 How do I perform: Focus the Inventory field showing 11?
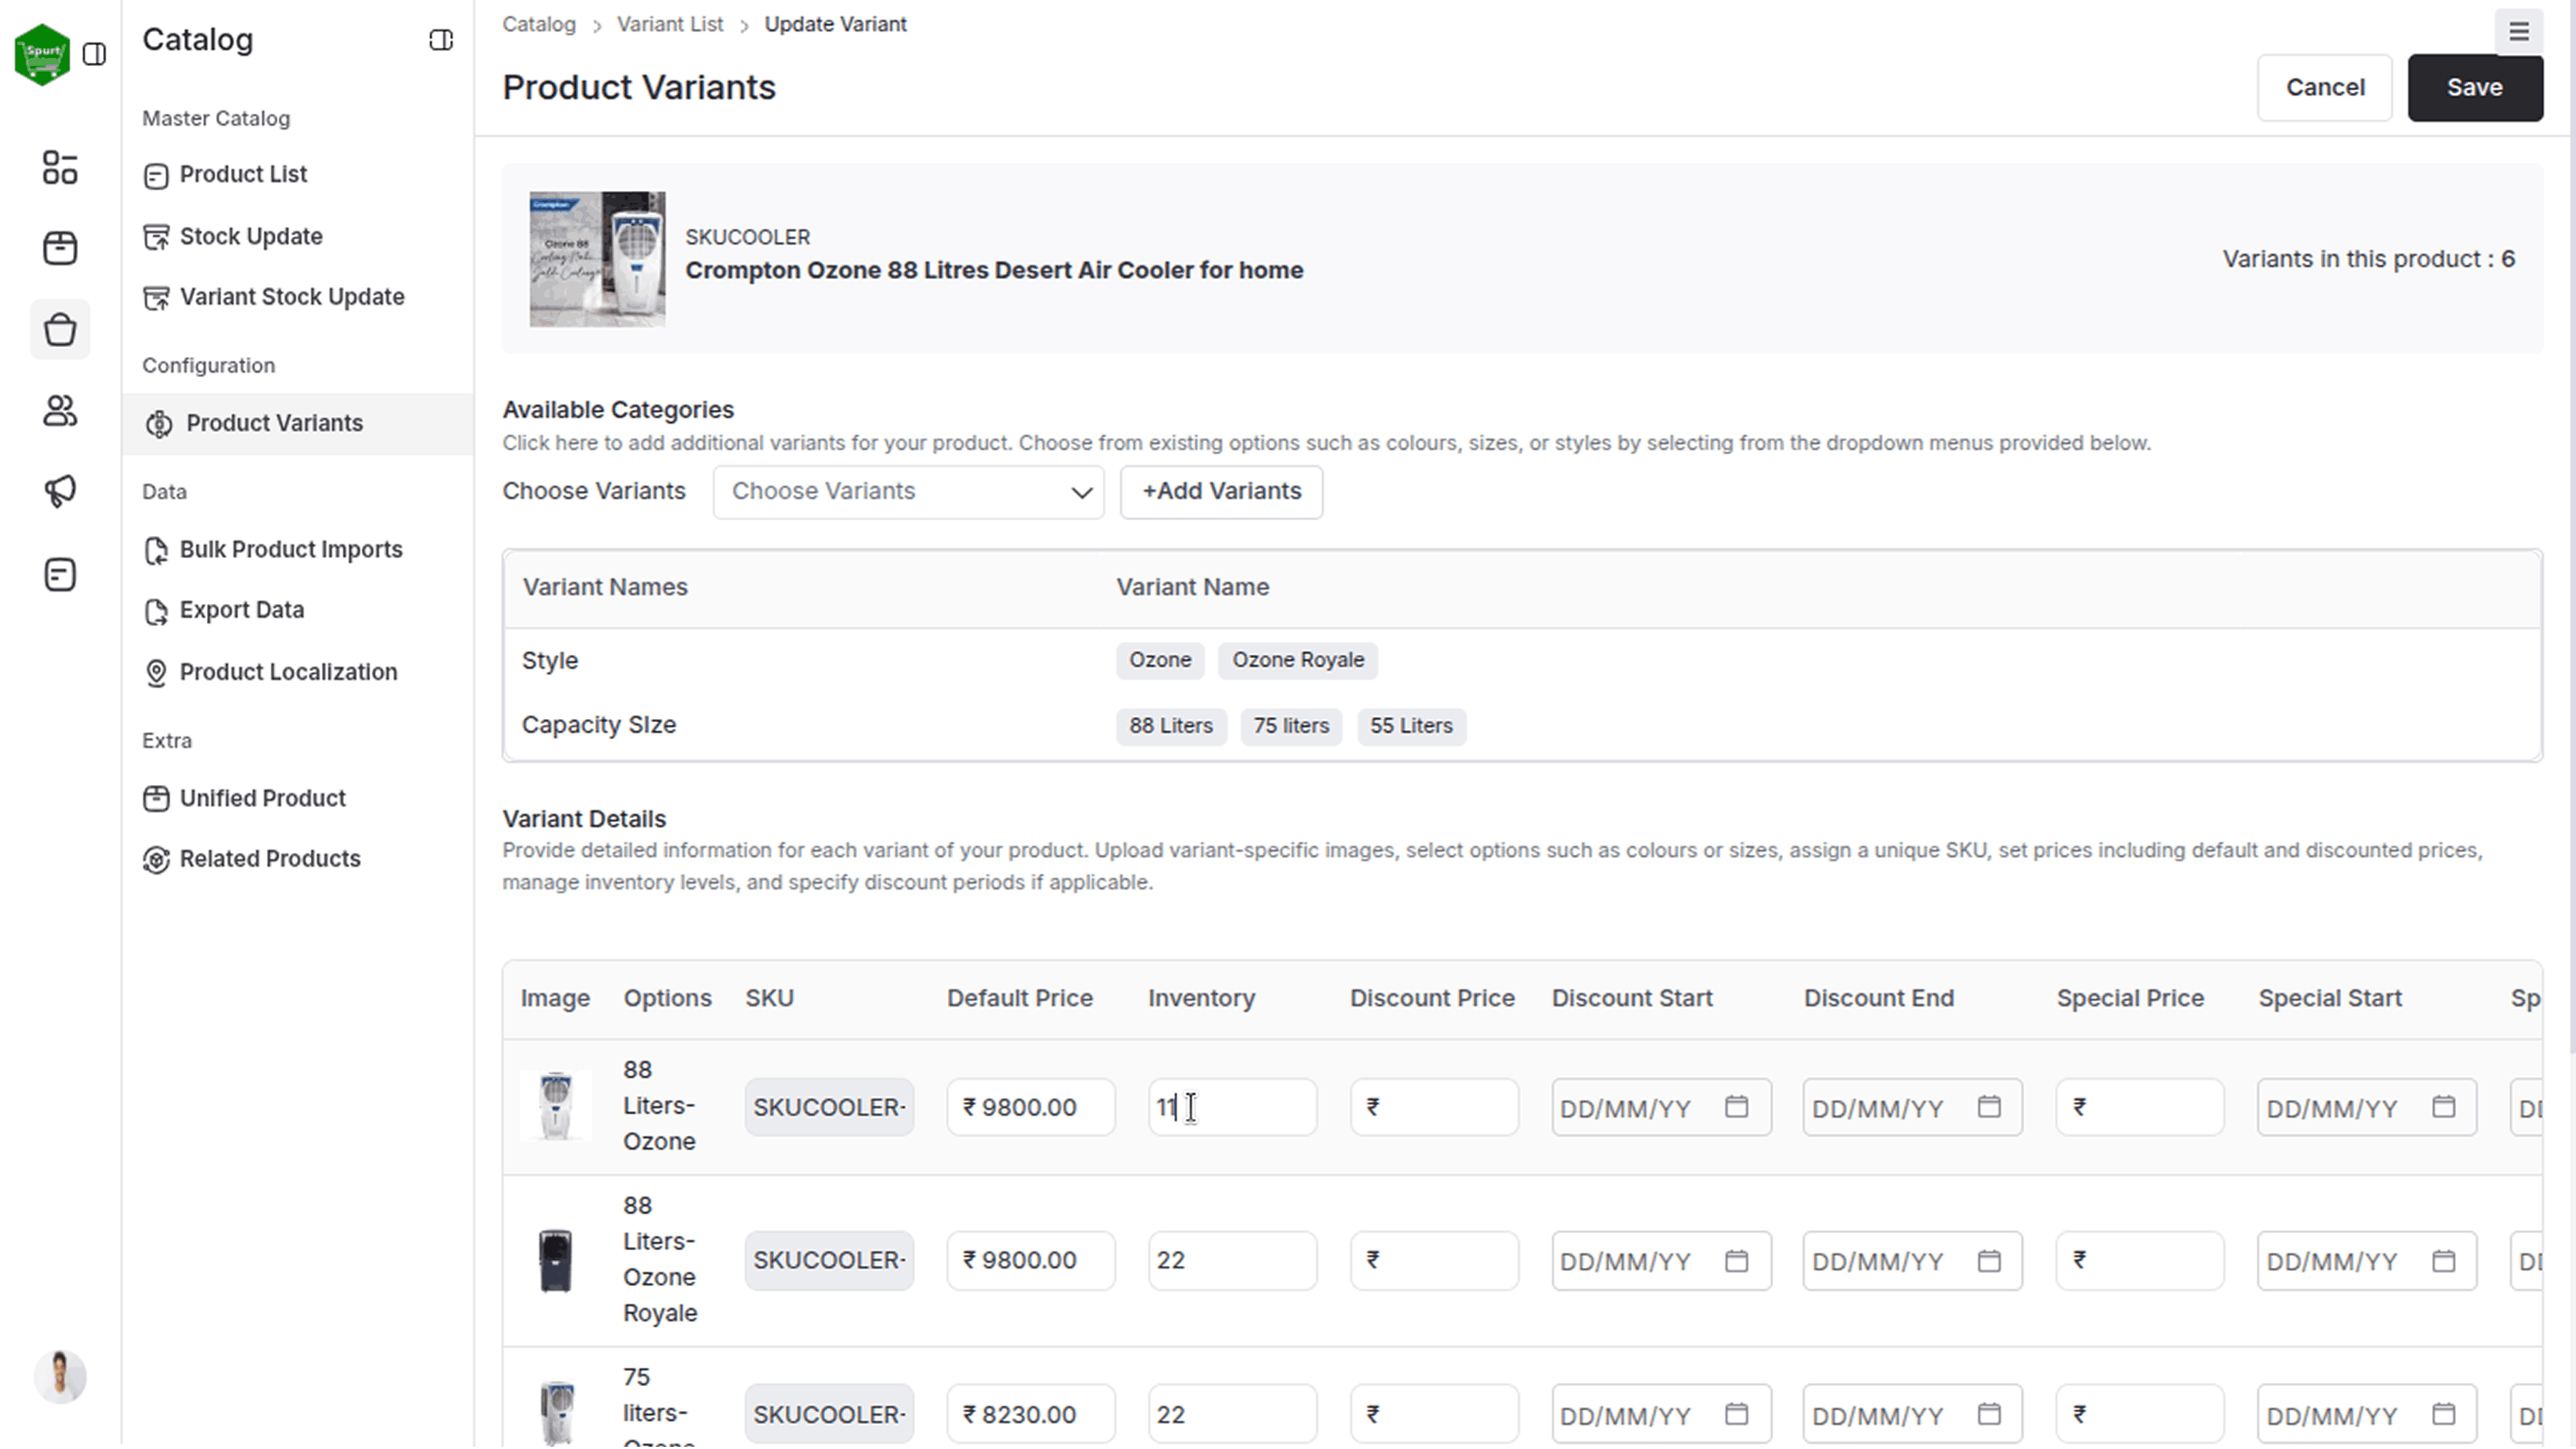point(1232,1108)
